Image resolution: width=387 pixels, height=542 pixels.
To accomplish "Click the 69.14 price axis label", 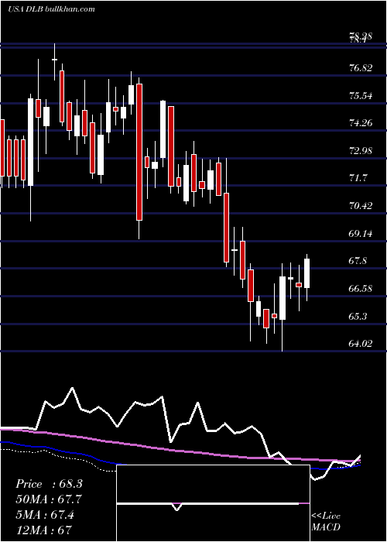I will click(361, 233).
